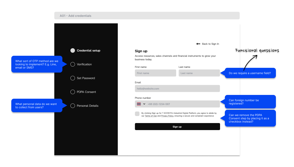Focus the Email input field

[177, 89]
